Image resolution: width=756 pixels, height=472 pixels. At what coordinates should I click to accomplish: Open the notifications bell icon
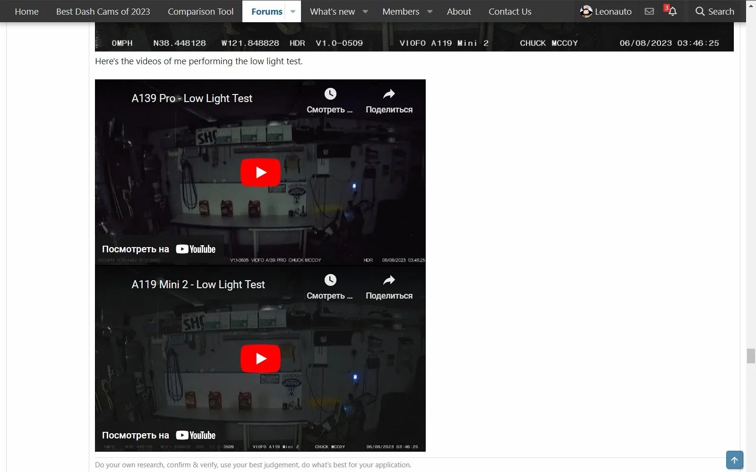click(x=672, y=11)
